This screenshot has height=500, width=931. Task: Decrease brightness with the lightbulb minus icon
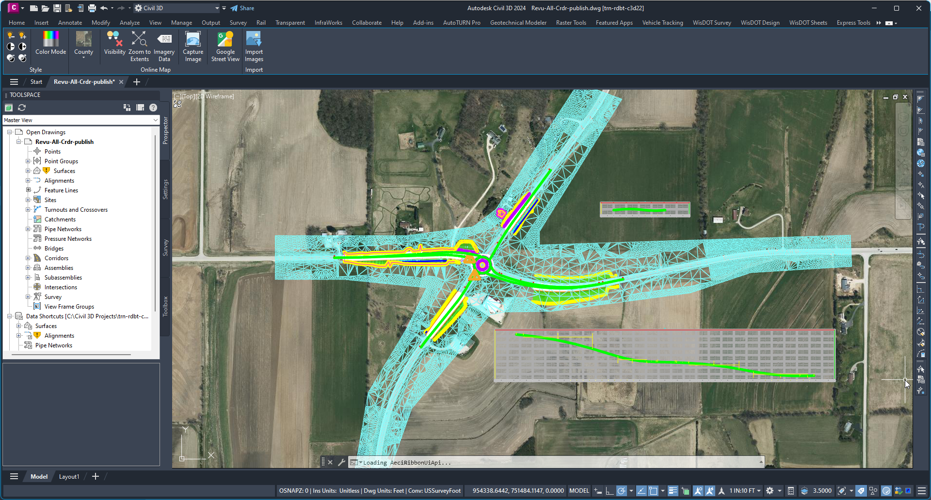(11, 35)
